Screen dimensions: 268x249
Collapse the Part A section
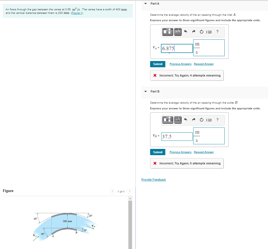(146, 4)
